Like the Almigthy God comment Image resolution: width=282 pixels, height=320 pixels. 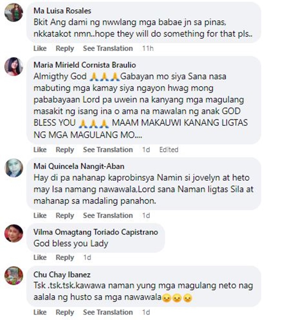(x=40, y=150)
